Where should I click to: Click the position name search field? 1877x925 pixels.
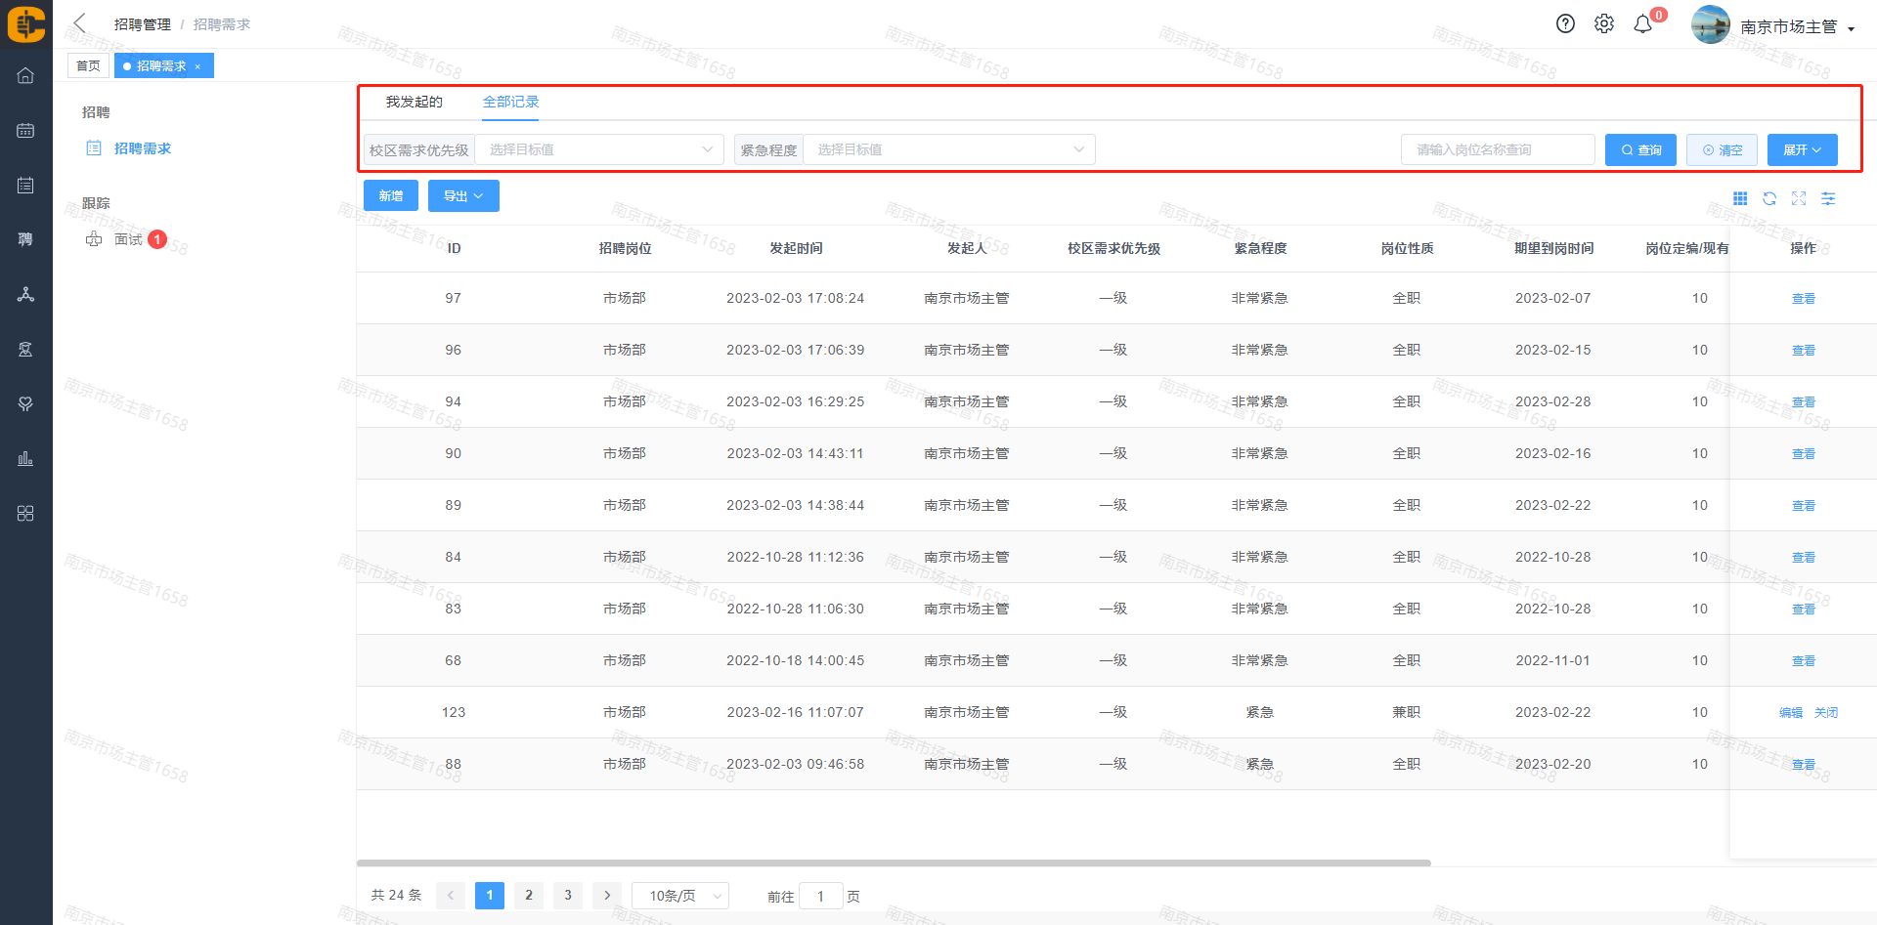(1497, 150)
